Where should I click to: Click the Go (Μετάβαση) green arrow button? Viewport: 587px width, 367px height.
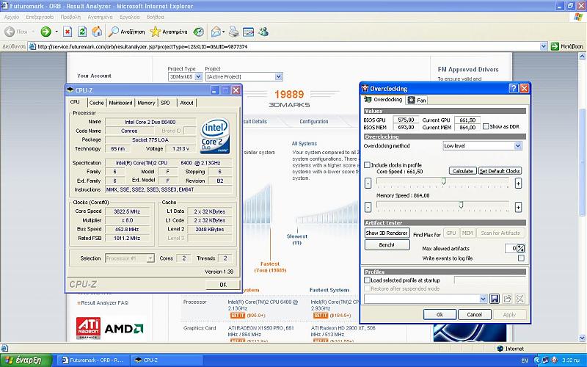(567, 46)
